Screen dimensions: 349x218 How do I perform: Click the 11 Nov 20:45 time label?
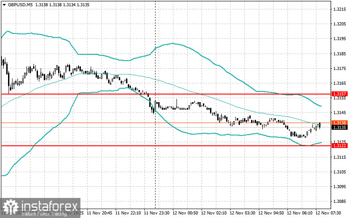(100, 213)
